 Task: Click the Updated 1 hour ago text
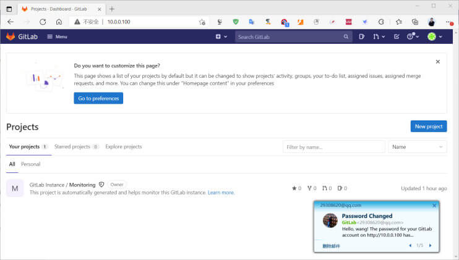(424, 188)
